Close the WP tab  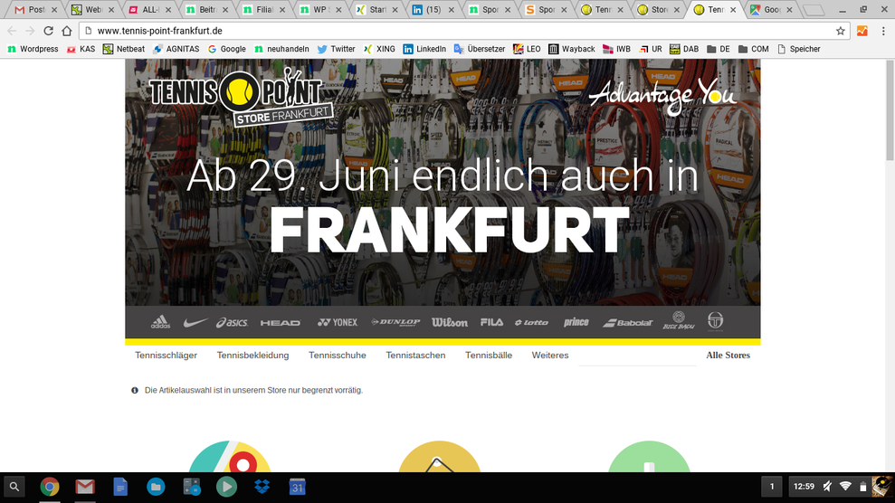point(338,10)
